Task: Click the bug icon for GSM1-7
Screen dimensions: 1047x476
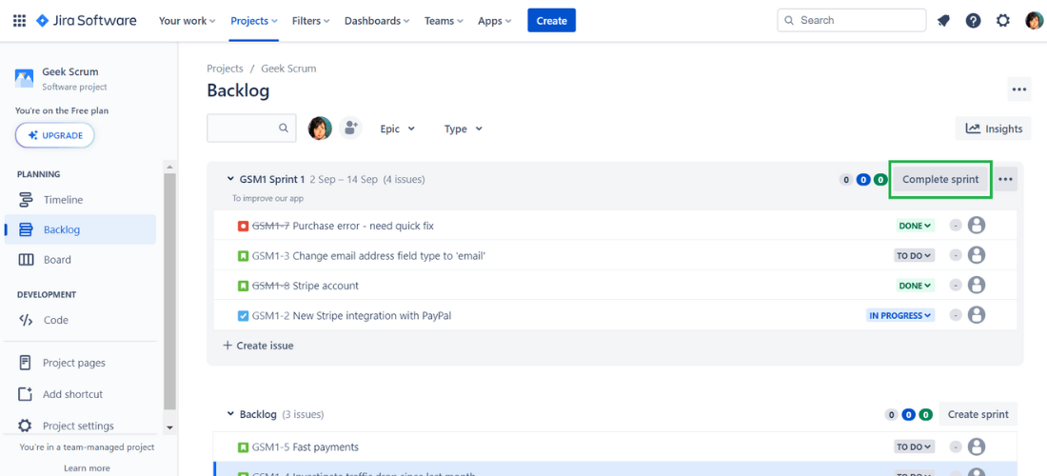Action: [243, 226]
